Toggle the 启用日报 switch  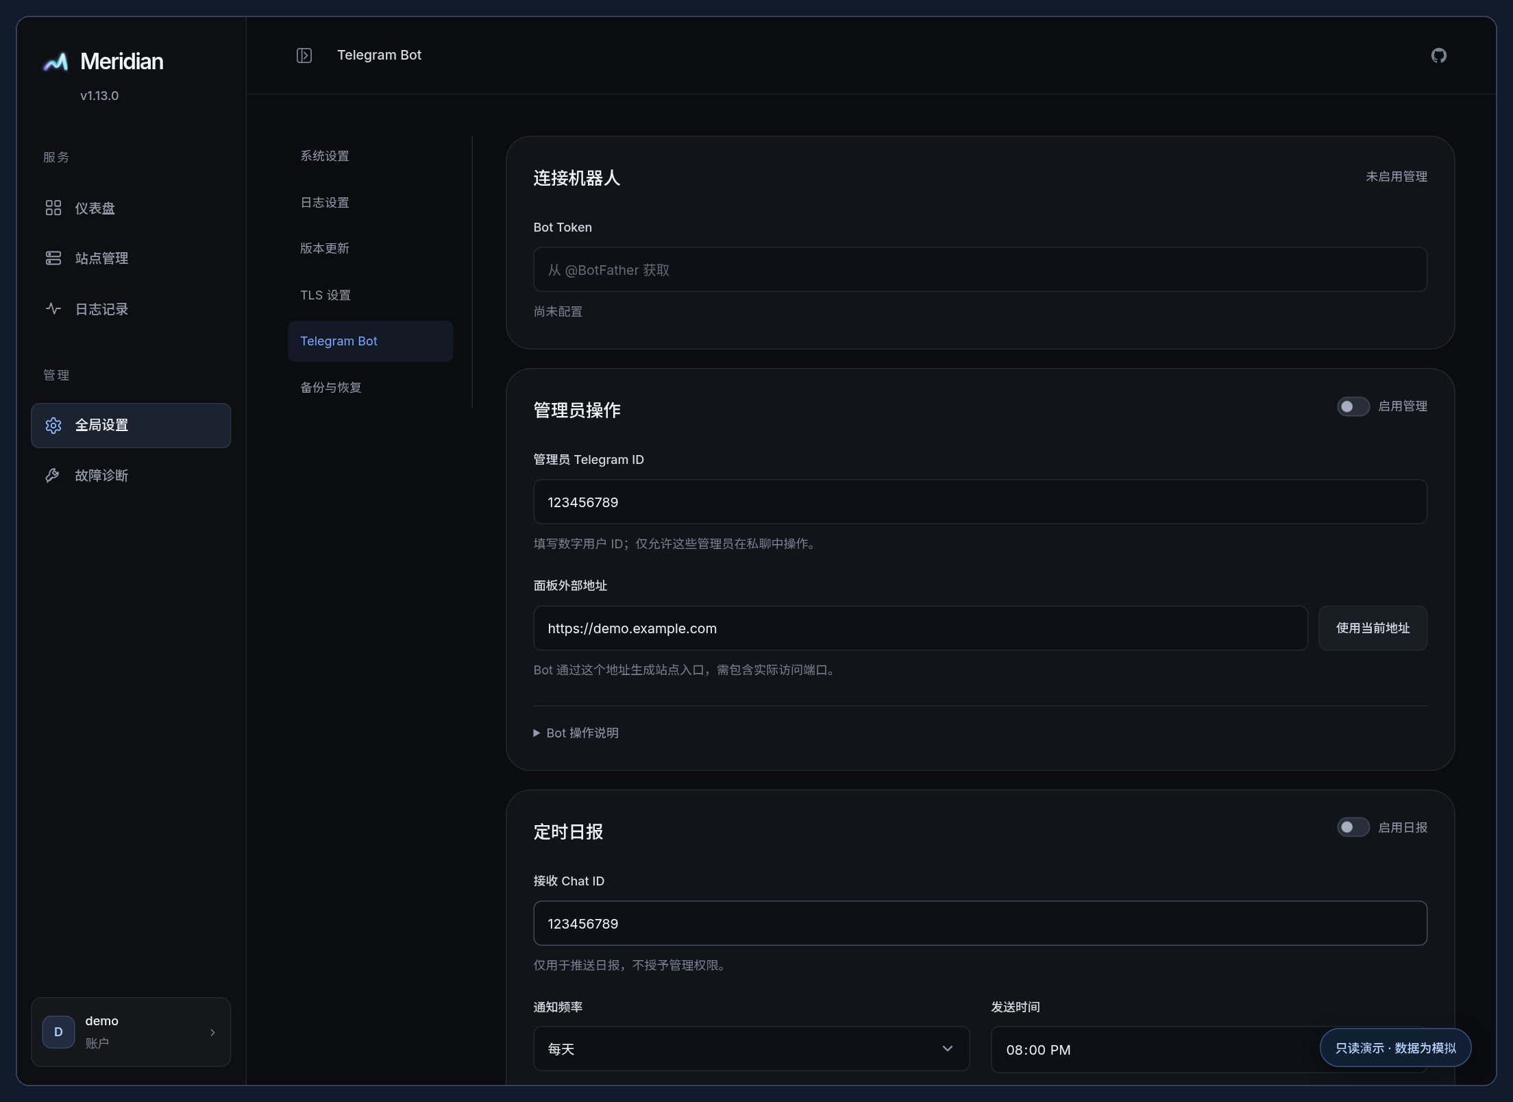tap(1353, 827)
